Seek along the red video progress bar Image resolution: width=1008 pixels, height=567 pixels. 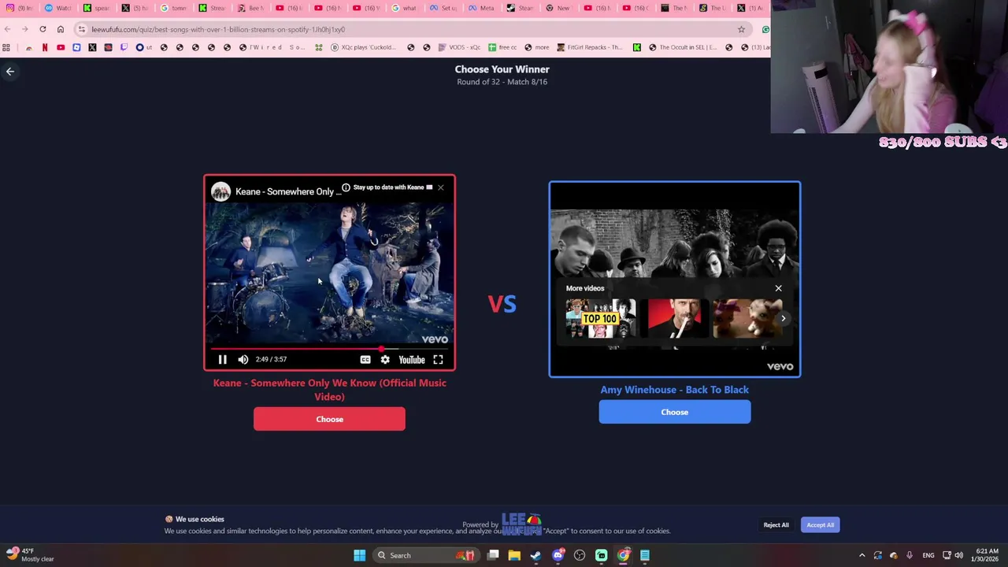329,348
